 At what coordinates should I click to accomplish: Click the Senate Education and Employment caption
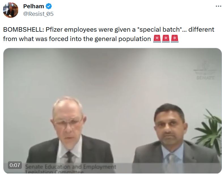point(71,167)
